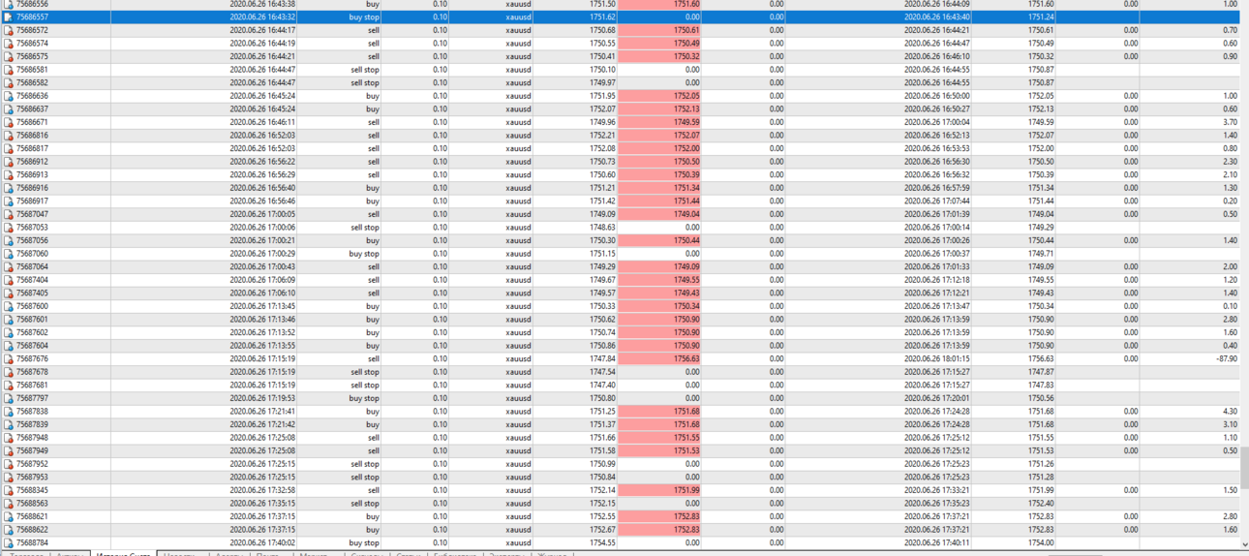Select ticket number 75687948

32,438
